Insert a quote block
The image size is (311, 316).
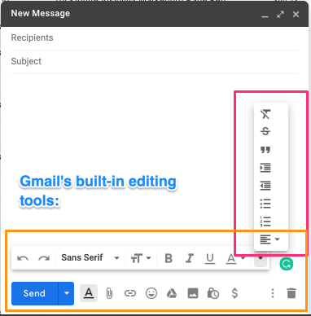pyautogui.click(x=265, y=150)
